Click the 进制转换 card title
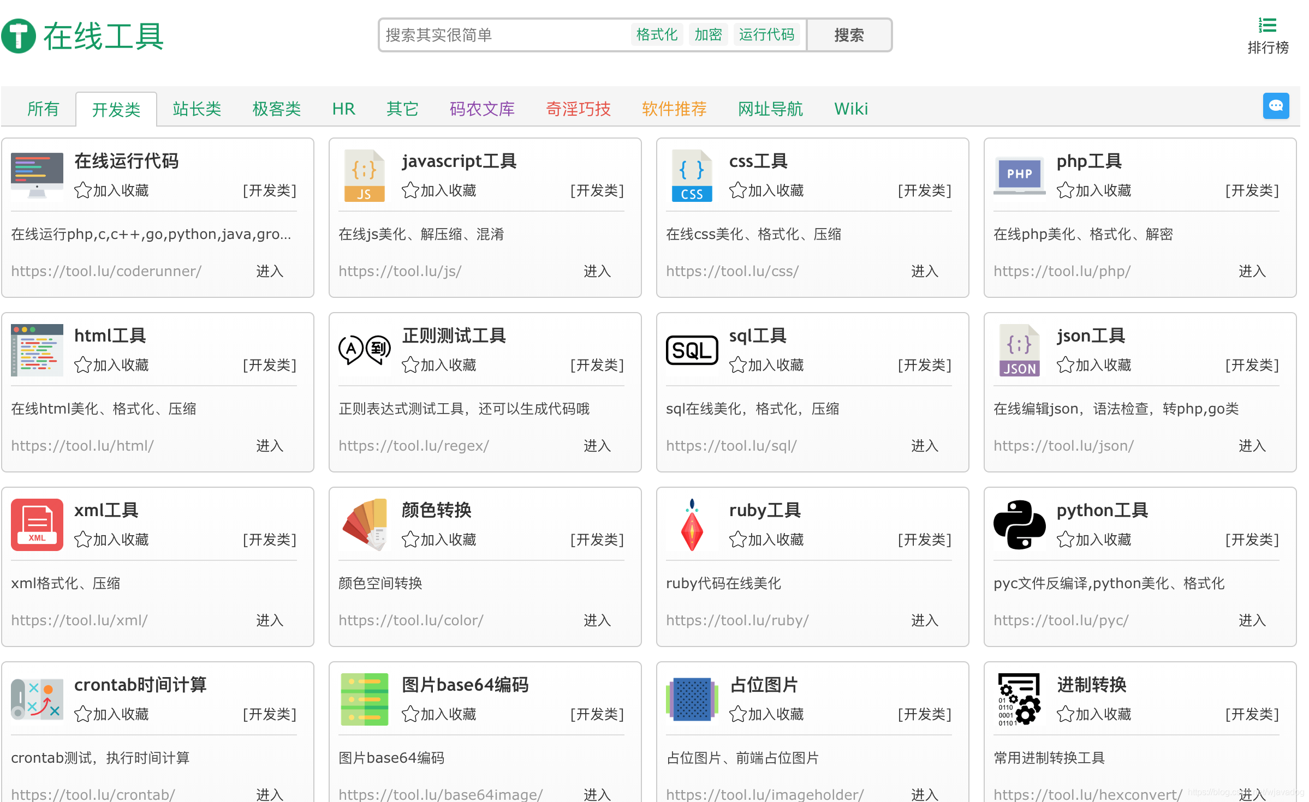This screenshot has width=1309, height=802. [x=1092, y=685]
